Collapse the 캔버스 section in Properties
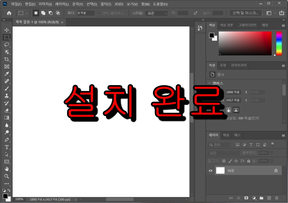 [209, 83]
